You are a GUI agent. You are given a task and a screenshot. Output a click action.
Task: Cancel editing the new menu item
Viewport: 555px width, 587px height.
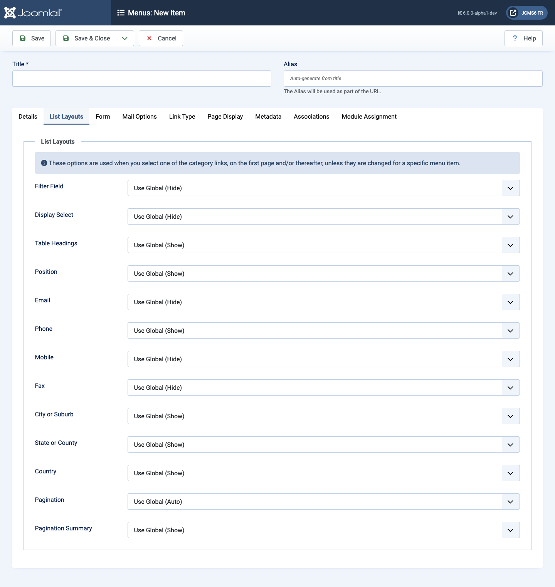point(161,38)
